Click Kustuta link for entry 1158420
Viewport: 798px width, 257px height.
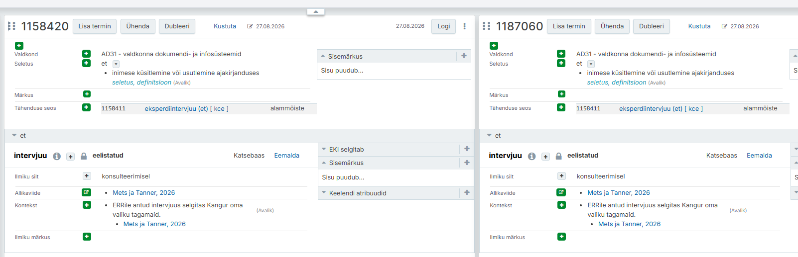[x=225, y=26]
